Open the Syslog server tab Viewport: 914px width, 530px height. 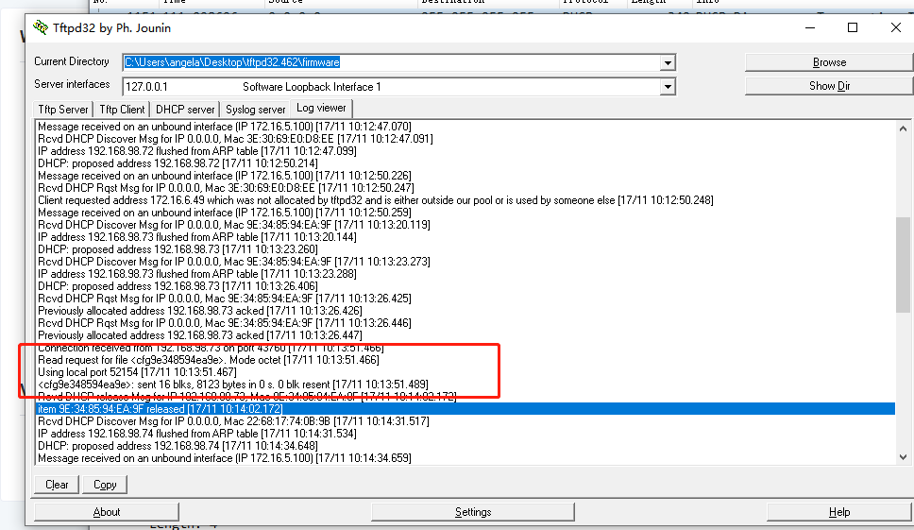point(255,109)
